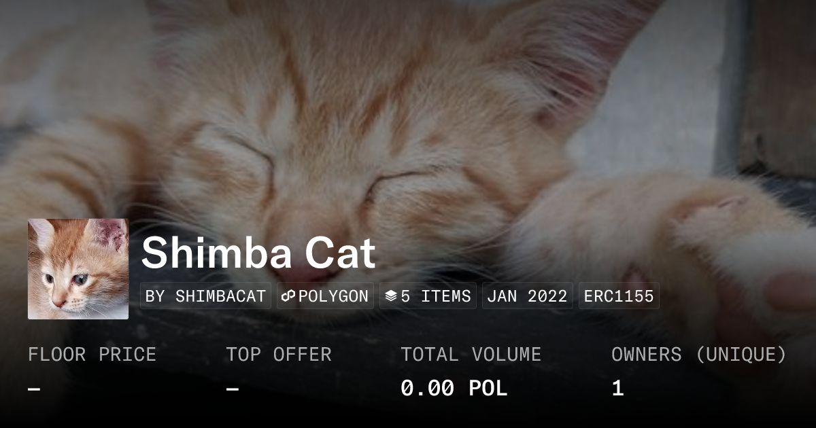This screenshot has height=428, width=816.
Task: Click the OWNERS (UNIQUE) label
Action: (699, 355)
